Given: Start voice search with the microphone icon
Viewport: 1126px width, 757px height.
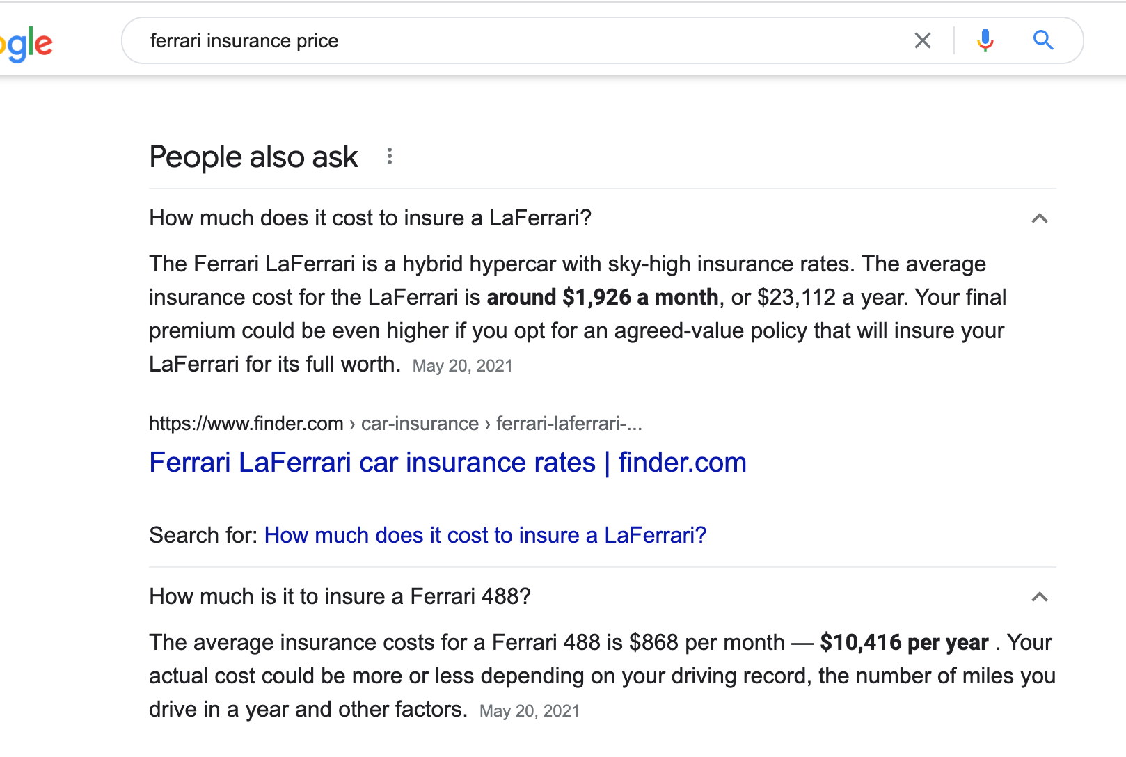Looking at the screenshot, I should (985, 41).
